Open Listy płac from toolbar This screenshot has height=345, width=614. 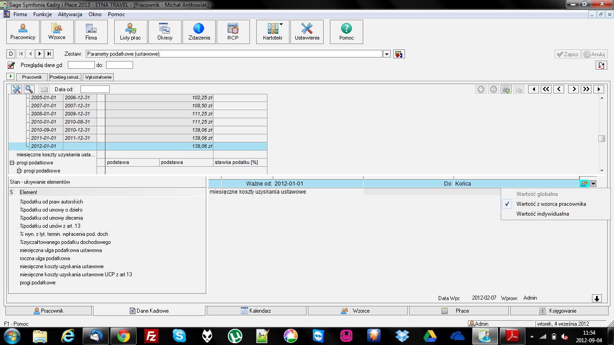click(x=130, y=32)
